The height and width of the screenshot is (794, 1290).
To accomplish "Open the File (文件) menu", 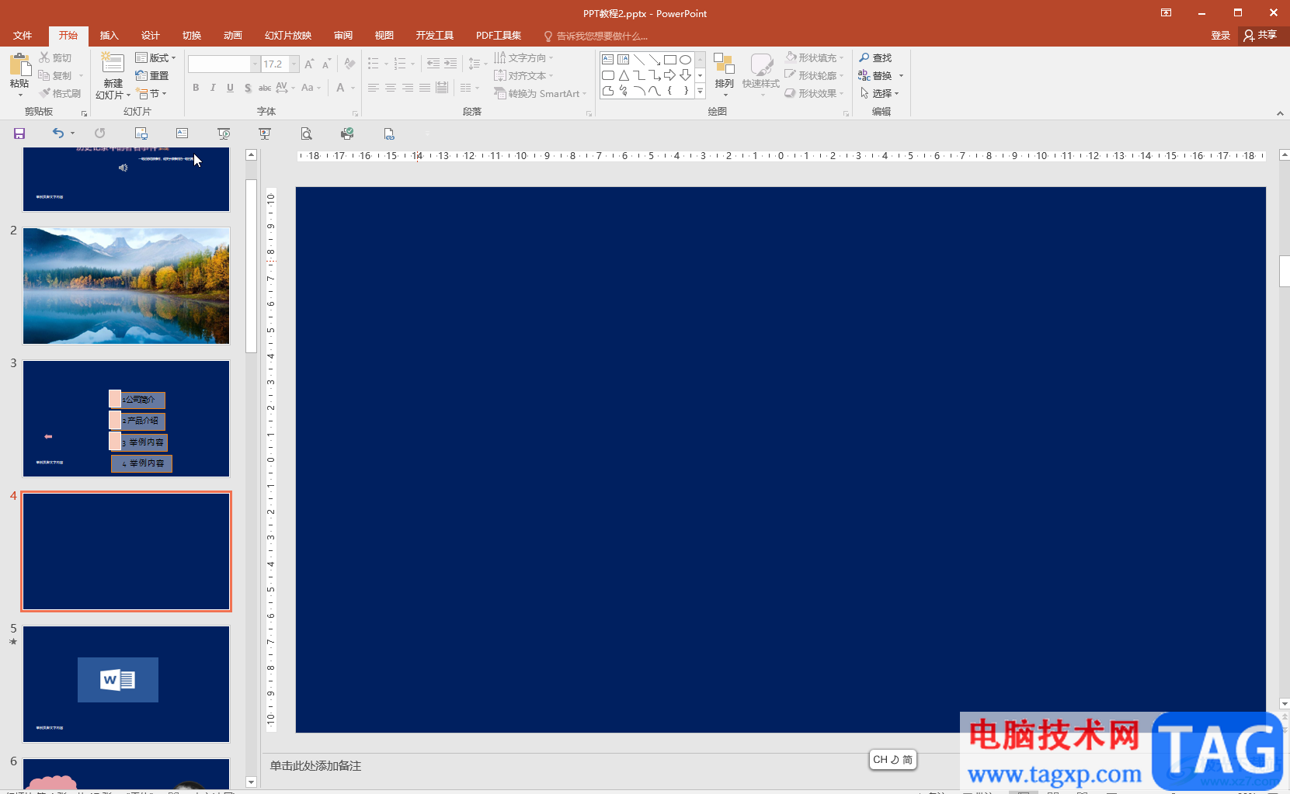I will coord(23,36).
